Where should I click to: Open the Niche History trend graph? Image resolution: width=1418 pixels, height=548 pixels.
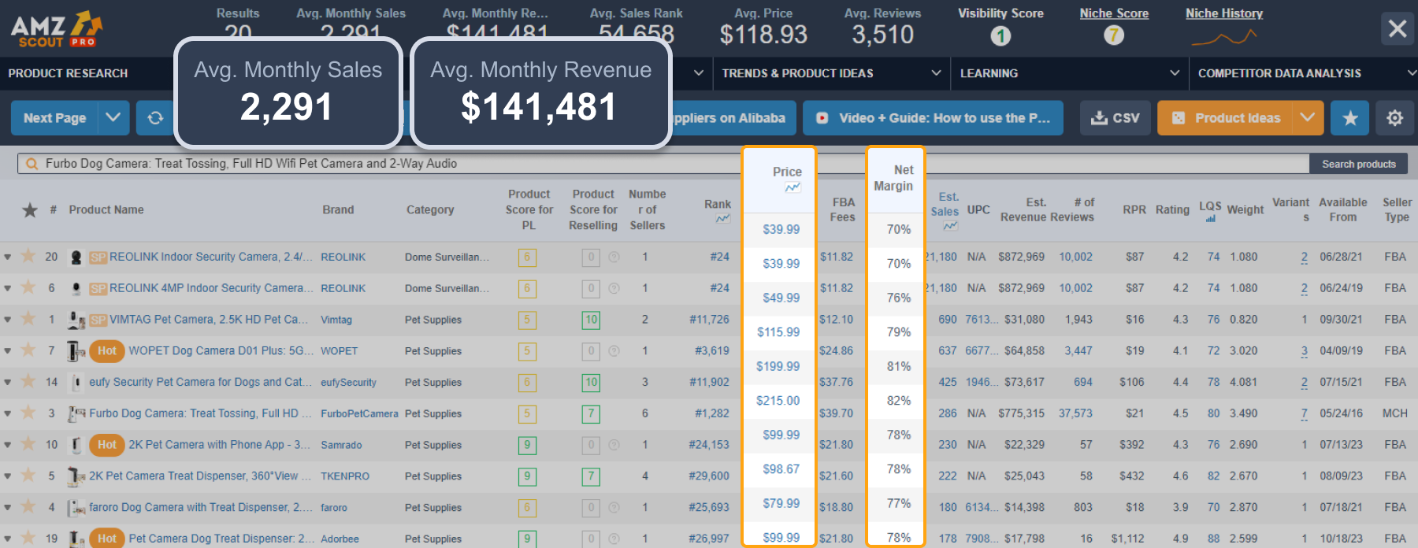tap(1224, 36)
